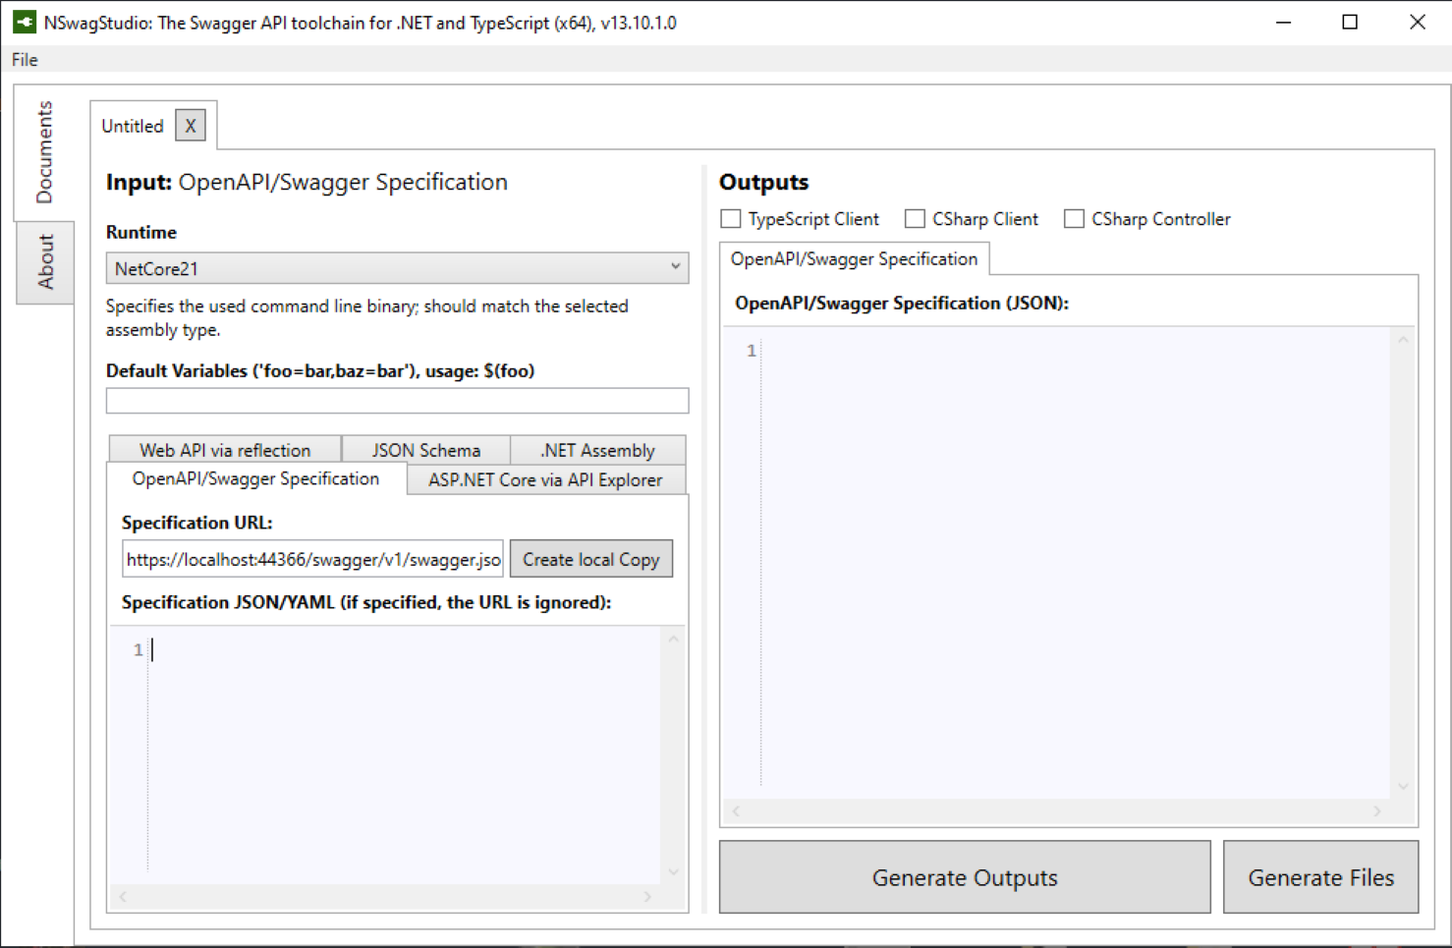The image size is (1452, 948).
Task: Click the input editor scroll left arrow
Action: 123,896
